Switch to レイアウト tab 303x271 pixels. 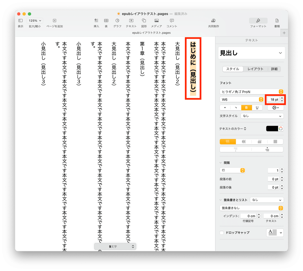point(255,69)
